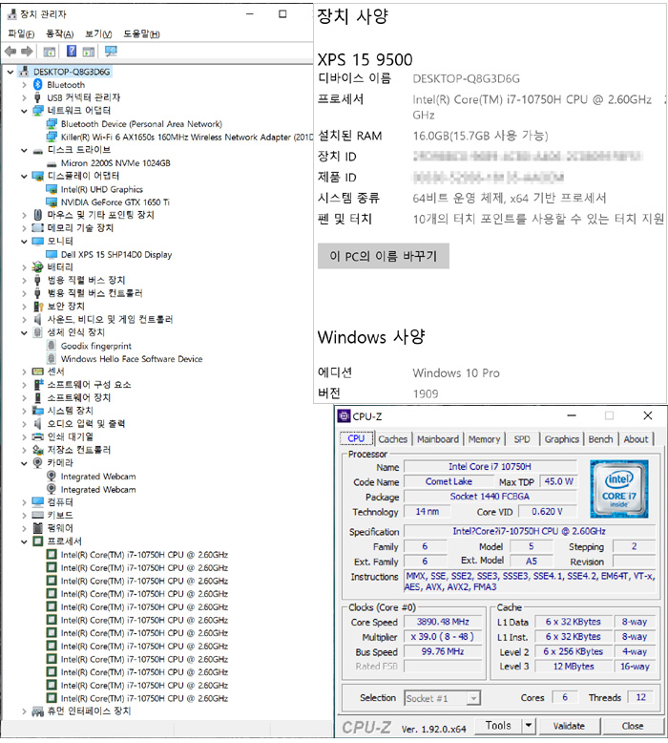668x743 pixels.
Task: Expand the 시스템 장치 node
Action: coord(24,411)
